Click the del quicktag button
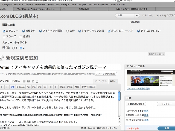Image resolution: width=175 pixels, height=131 pixels. pyautogui.click(x=28, y=87)
